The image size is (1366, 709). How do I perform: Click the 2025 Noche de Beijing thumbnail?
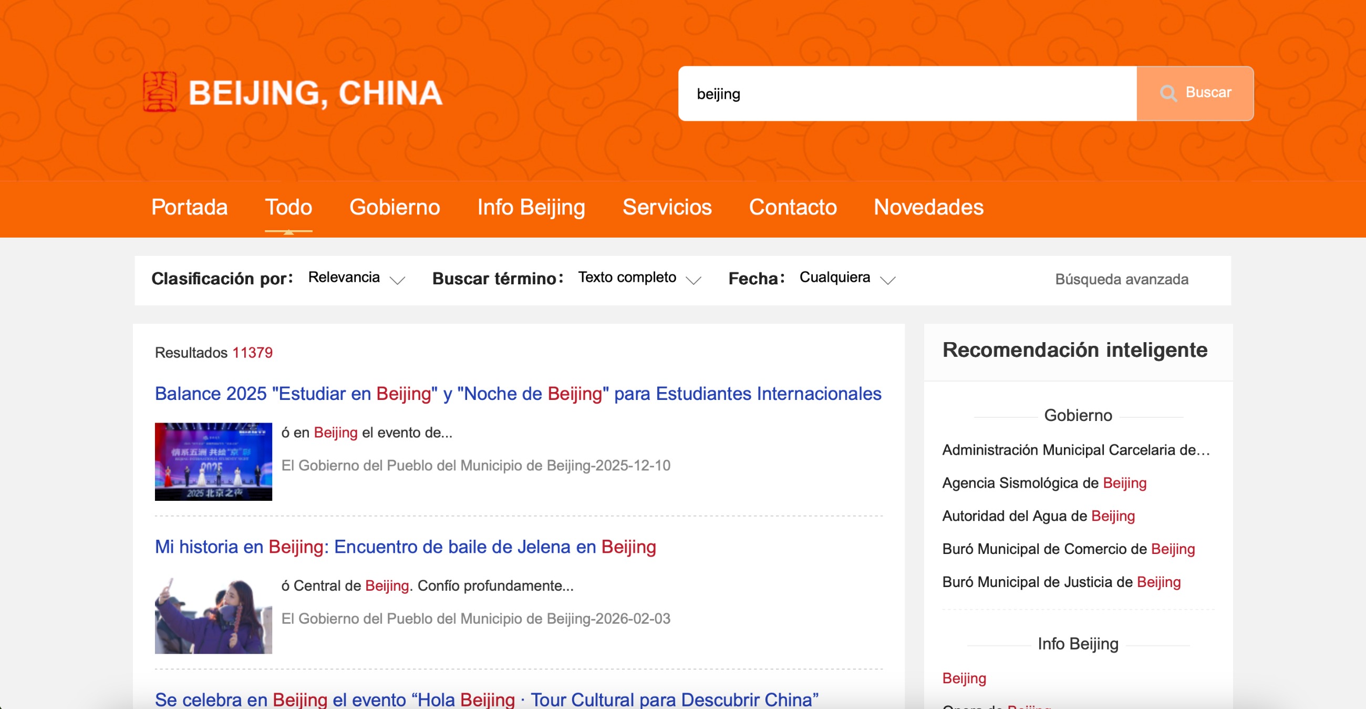tap(213, 461)
